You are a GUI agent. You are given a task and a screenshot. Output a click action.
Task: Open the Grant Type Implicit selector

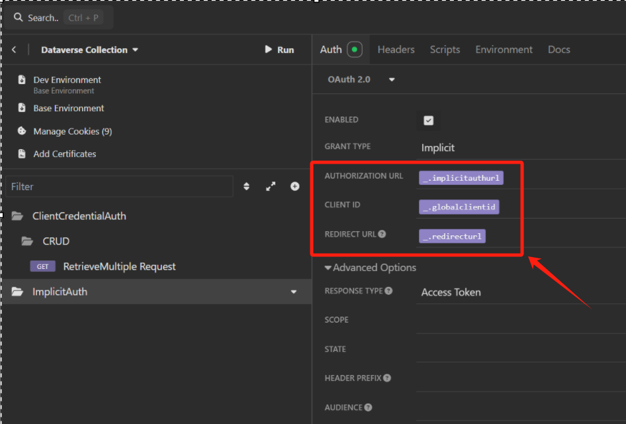[x=521, y=148]
